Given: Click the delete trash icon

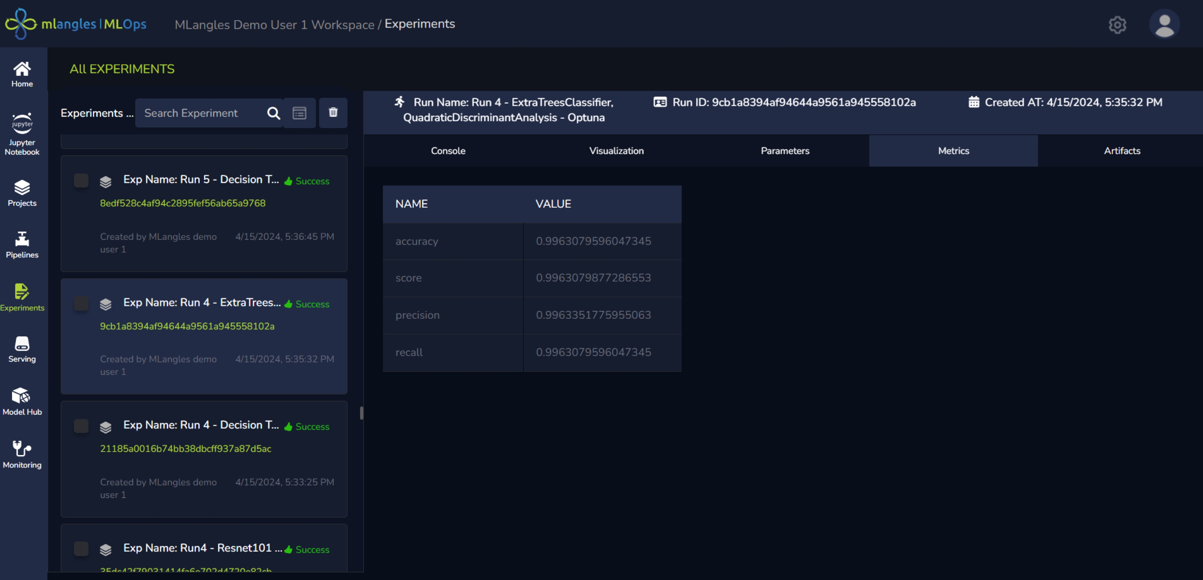Looking at the screenshot, I should click(x=333, y=113).
